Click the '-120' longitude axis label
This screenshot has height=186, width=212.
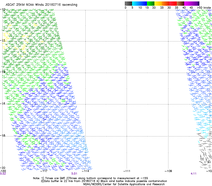tap(3, 171)
